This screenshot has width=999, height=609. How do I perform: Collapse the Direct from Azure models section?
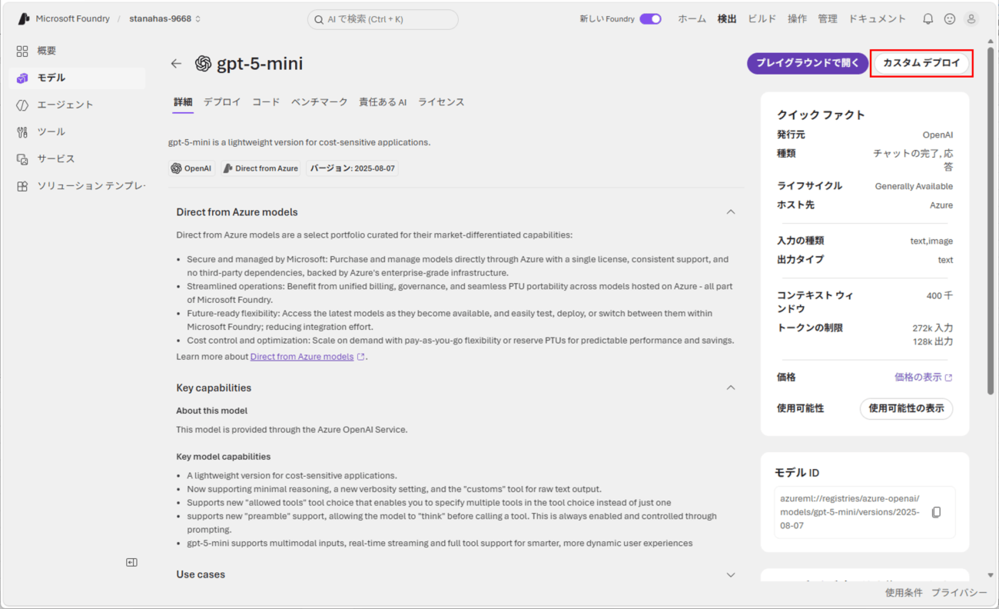[731, 211]
